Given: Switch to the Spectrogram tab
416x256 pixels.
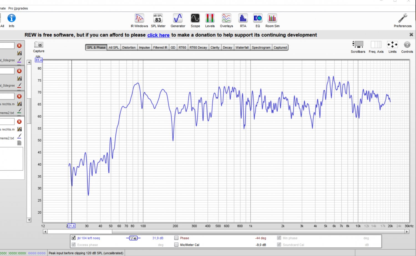Looking at the screenshot, I should point(261,48).
